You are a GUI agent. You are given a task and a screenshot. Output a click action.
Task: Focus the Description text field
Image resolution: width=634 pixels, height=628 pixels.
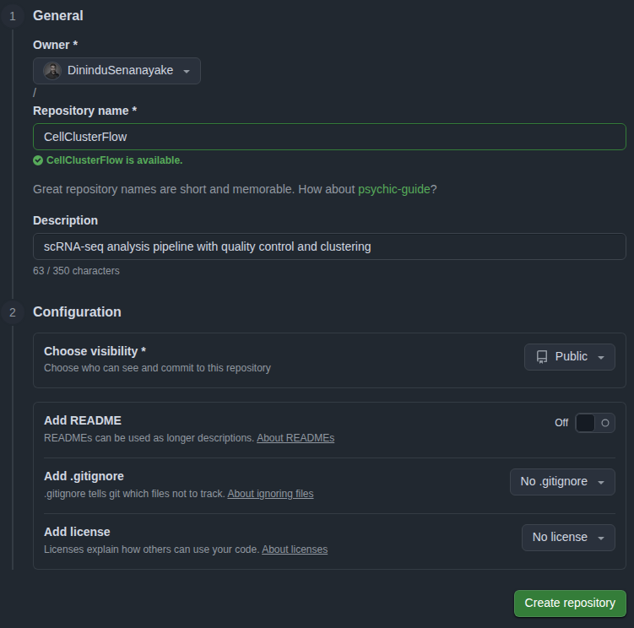329,246
